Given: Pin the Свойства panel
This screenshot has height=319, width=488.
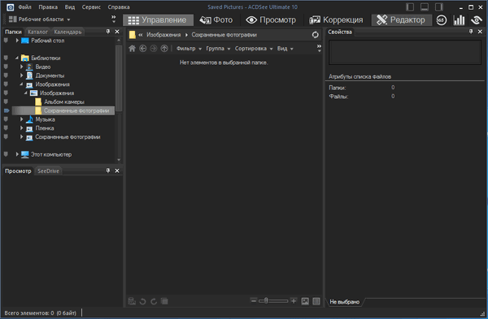Looking at the screenshot, I should click(x=471, y=32).
